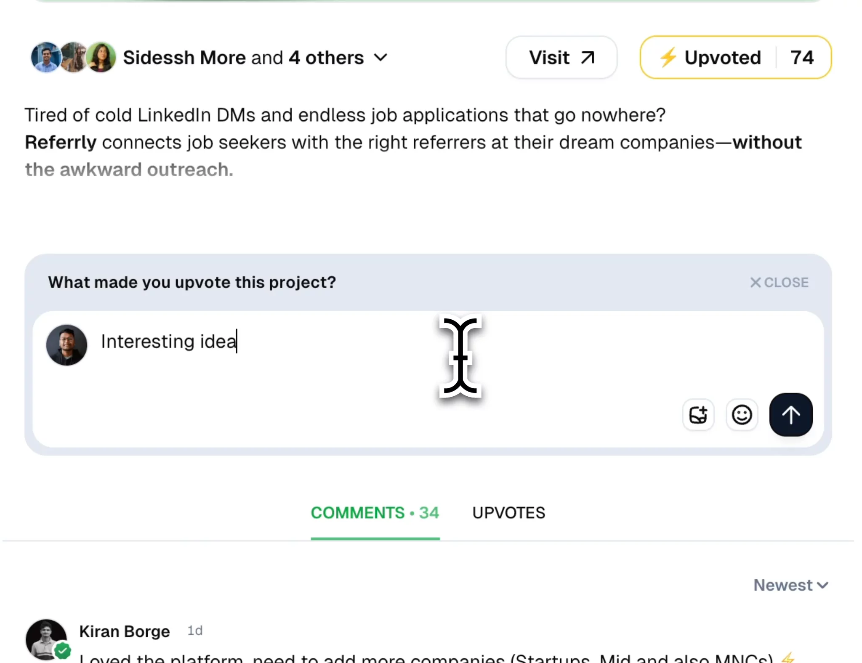Viewport: 862px width, 663px height.
Task: Open Kiran Borge's profile name link
Action: tap(125, 631)
